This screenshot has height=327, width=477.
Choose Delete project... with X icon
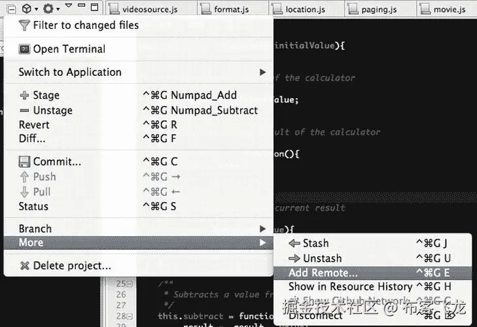(139, 266)
